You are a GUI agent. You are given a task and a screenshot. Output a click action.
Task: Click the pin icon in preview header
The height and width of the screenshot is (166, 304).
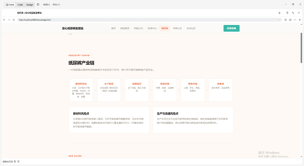(x=287, y=13)
